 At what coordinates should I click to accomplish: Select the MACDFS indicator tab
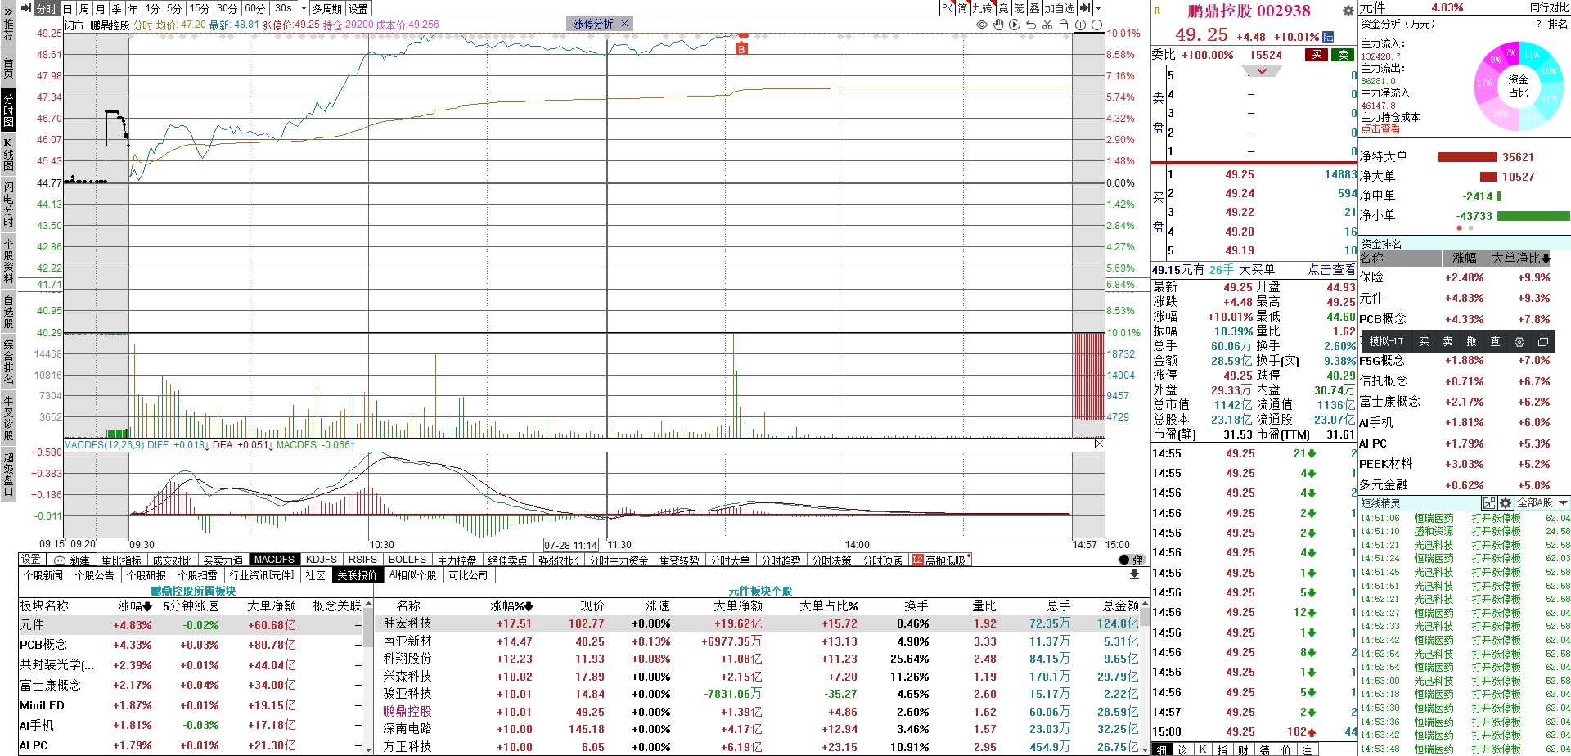pos(274,560)
